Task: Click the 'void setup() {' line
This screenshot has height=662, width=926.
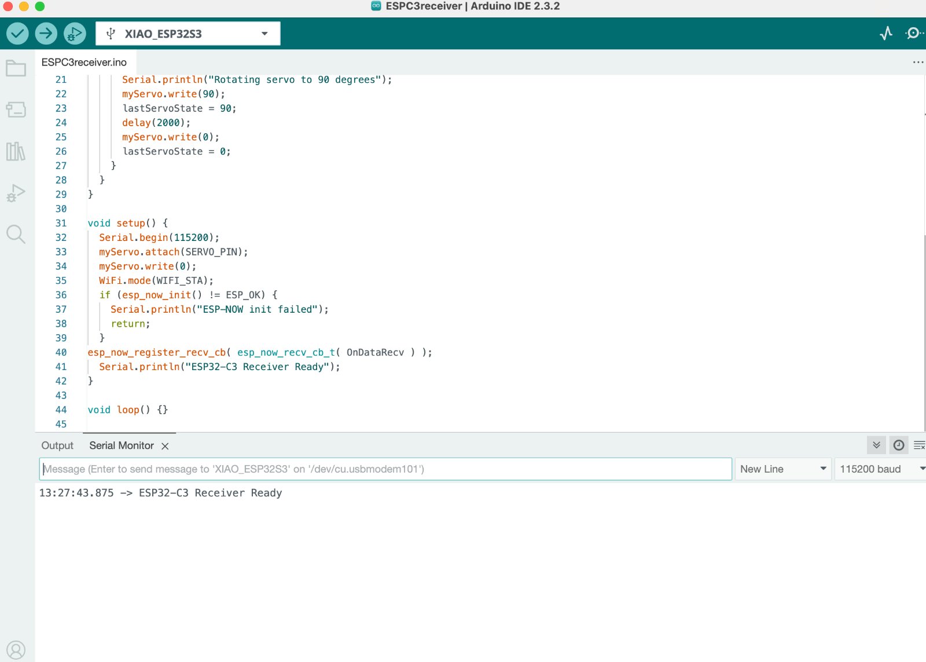Action: 128,223
